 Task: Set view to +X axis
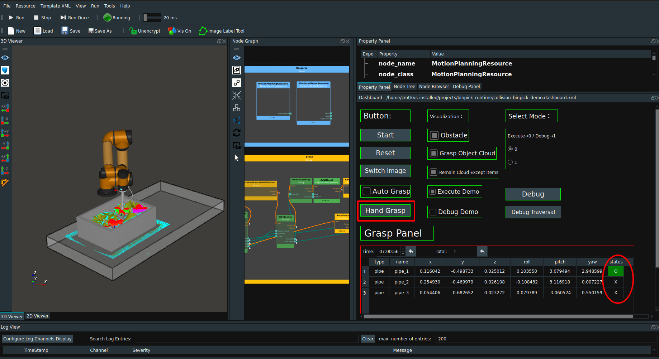[x=5, y=108]
